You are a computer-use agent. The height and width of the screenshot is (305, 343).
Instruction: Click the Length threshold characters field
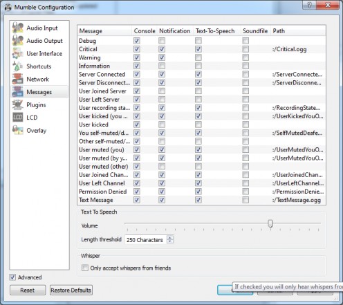(x=146, y=240)
